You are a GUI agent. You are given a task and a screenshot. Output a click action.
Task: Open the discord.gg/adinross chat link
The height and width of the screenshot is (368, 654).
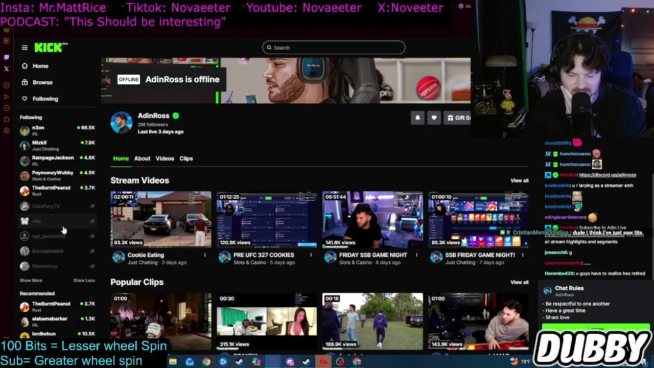(x=607, y=175)
